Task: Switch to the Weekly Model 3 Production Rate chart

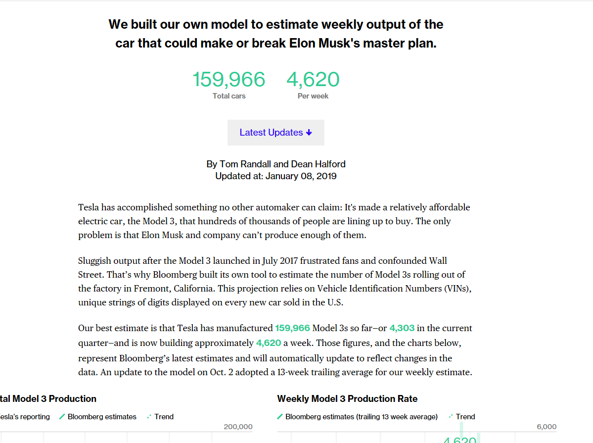Action: coord(347,398)
